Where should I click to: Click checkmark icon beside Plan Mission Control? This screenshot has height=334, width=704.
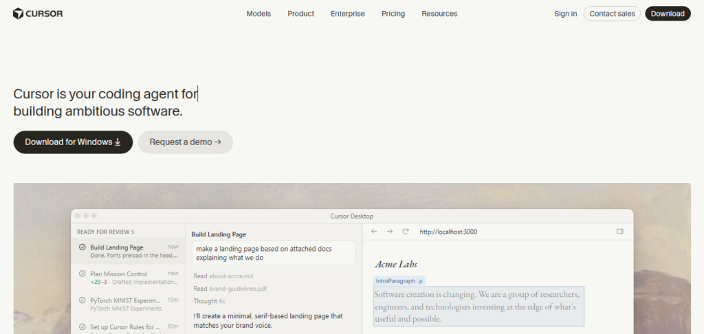(x=82, y=274)
